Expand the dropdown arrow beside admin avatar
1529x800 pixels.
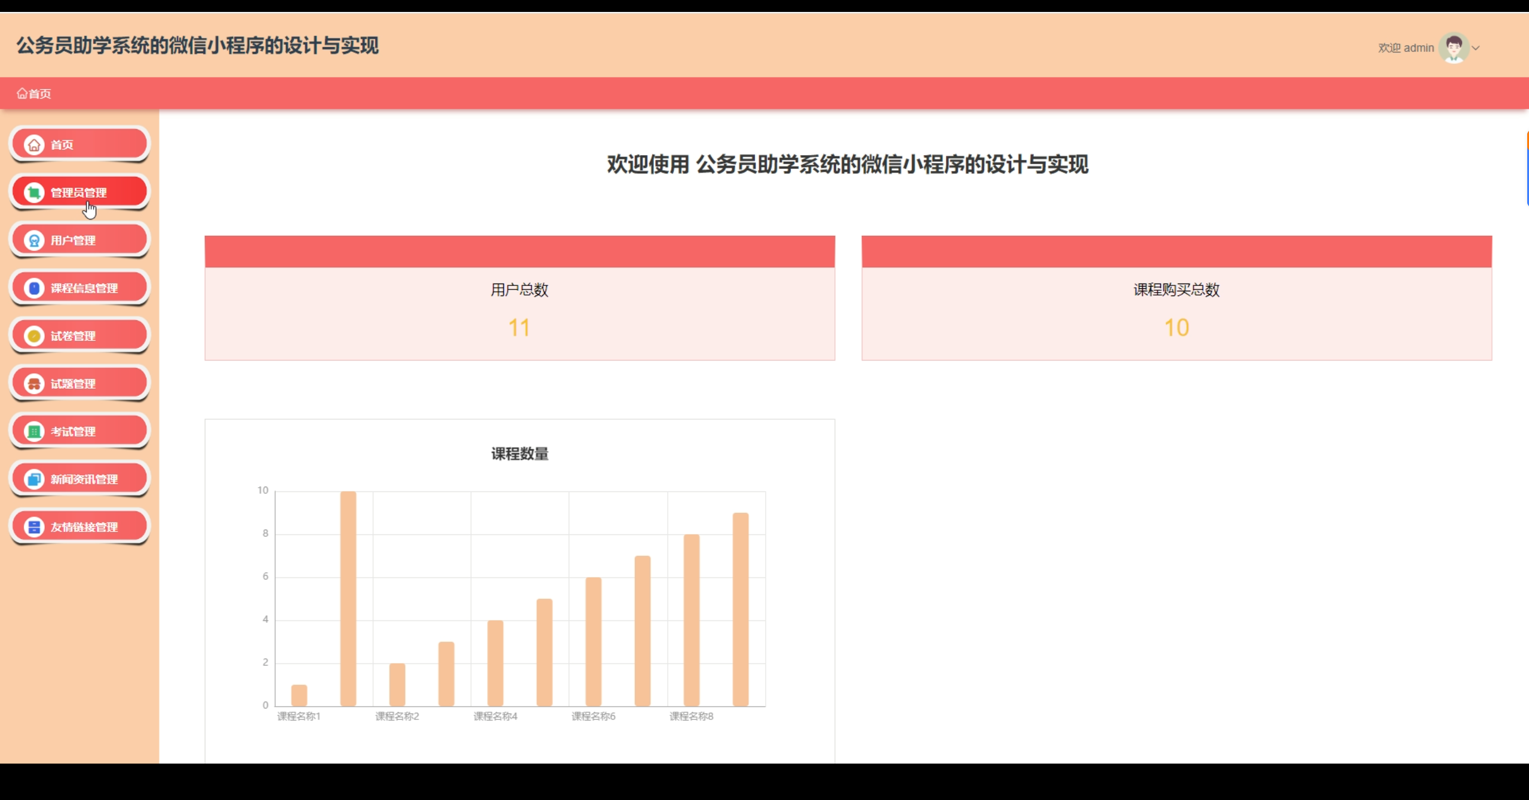coord(1476,48)
